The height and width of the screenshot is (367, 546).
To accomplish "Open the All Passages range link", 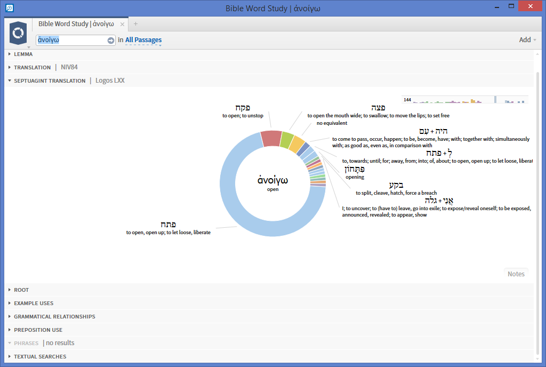I will coord(143,40).
